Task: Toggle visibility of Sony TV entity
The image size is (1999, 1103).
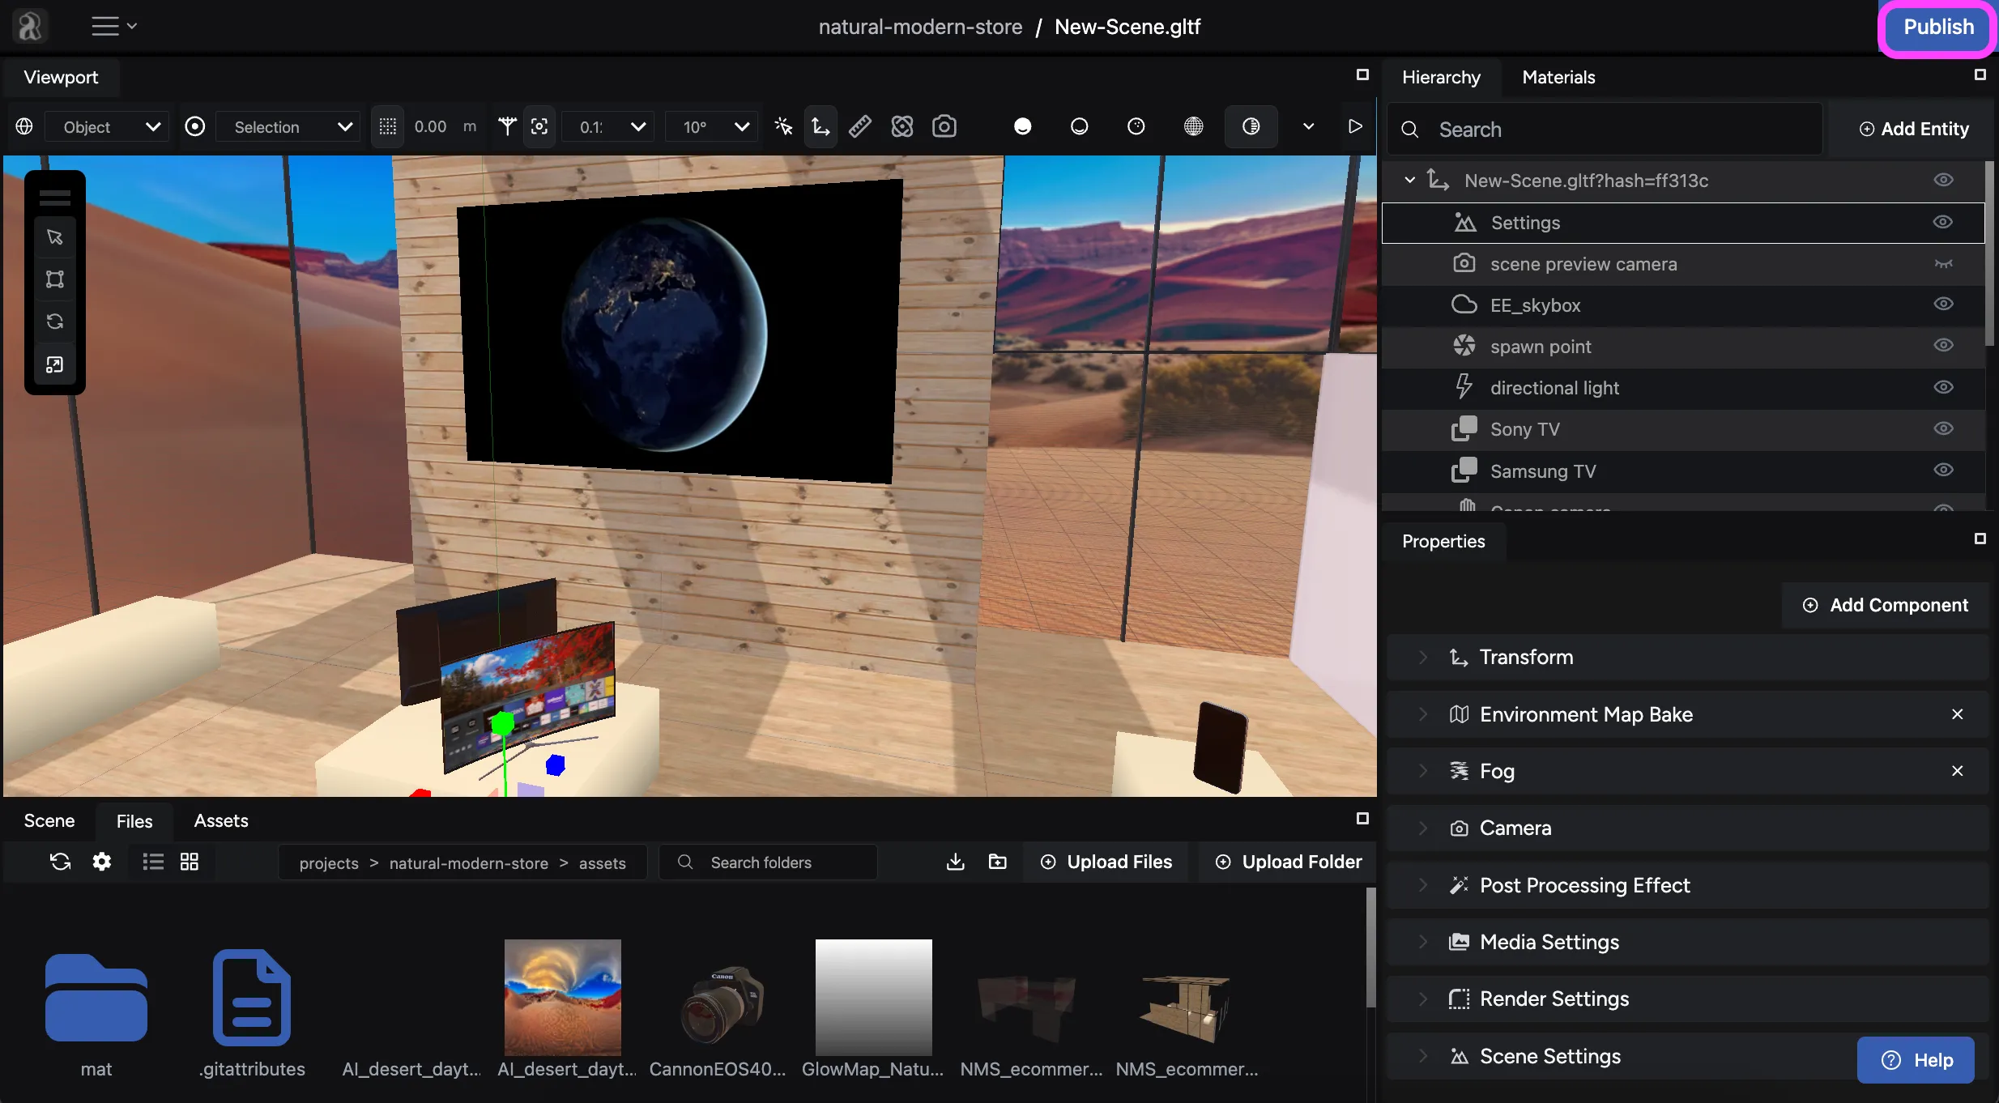Action: pyautogui.click(x=1945, y=429)
